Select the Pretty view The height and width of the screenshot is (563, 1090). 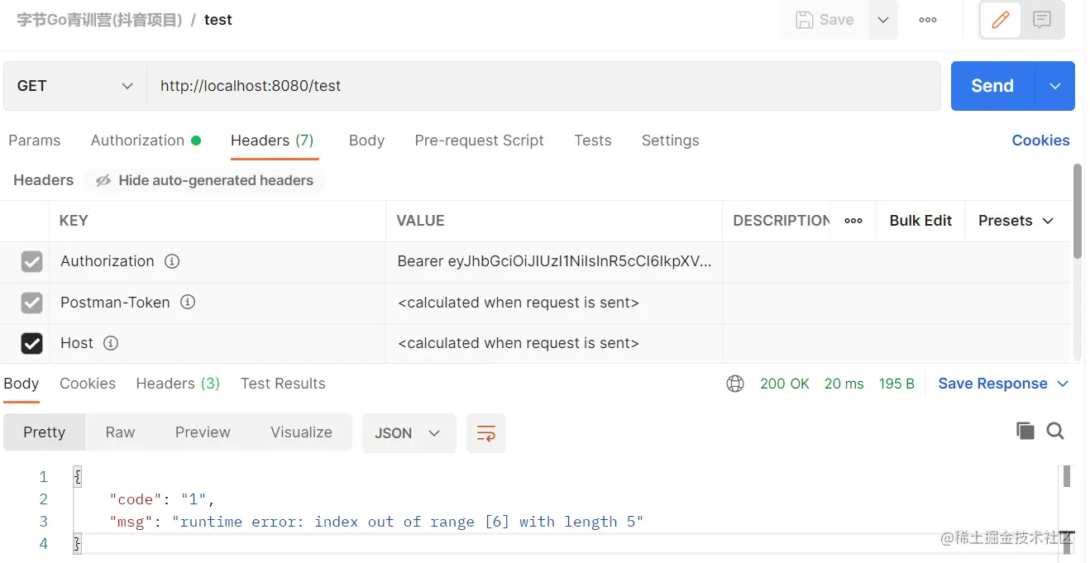click(x=45, y=432)
